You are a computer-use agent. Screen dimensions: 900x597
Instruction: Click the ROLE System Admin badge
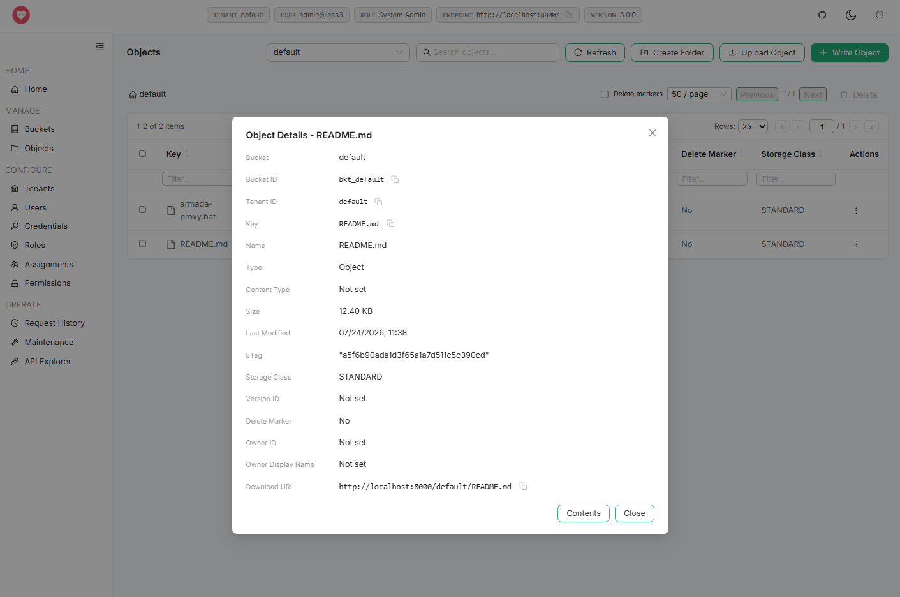393,15
